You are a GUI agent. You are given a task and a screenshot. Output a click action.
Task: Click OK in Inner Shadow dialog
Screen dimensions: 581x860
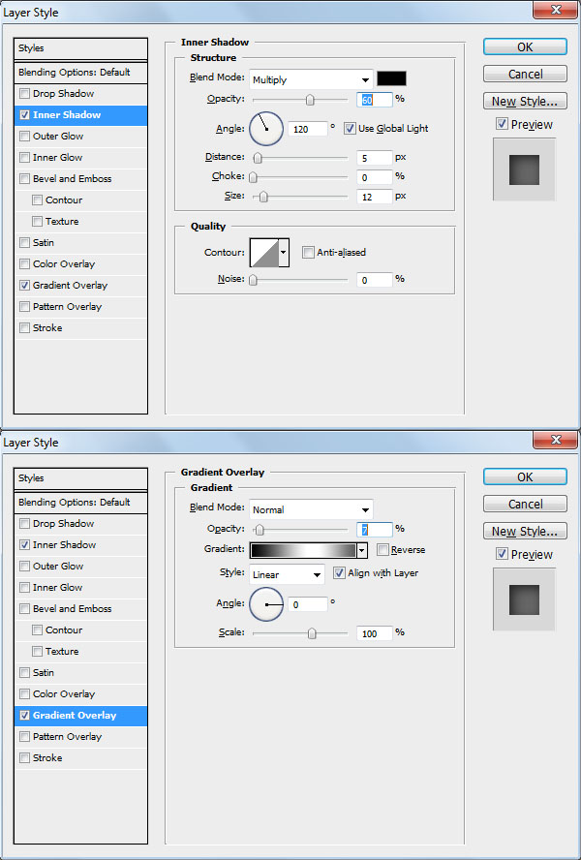coord(525,47)
